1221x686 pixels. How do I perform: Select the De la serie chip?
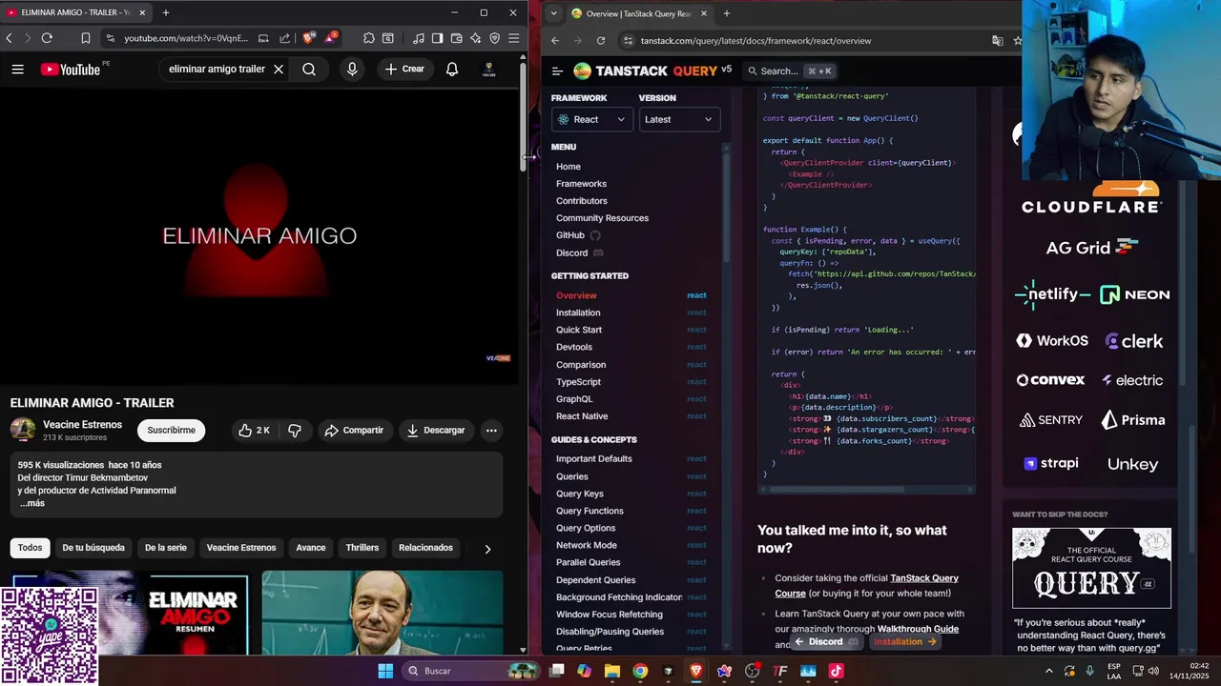(x=165, y=548)
